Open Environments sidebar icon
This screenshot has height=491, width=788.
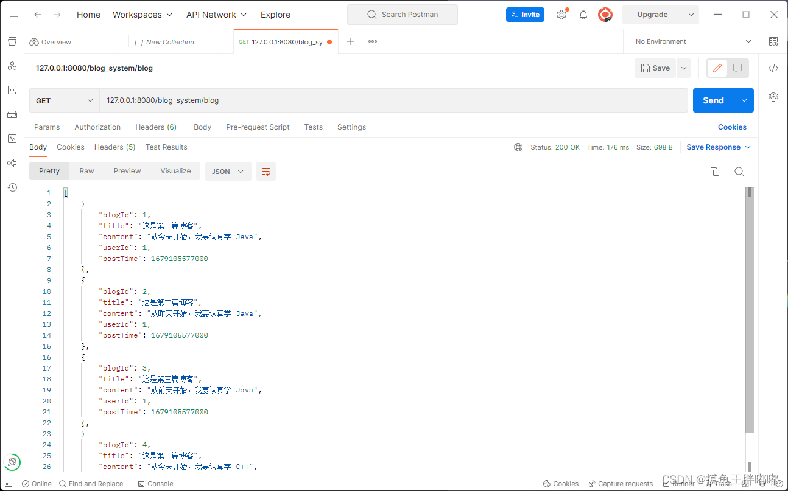pyautogui.click(x=12, y=90)
